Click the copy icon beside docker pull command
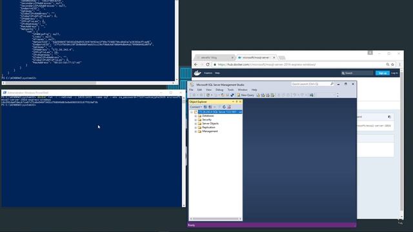The image size is (413, 232). (x=389, y=117)
